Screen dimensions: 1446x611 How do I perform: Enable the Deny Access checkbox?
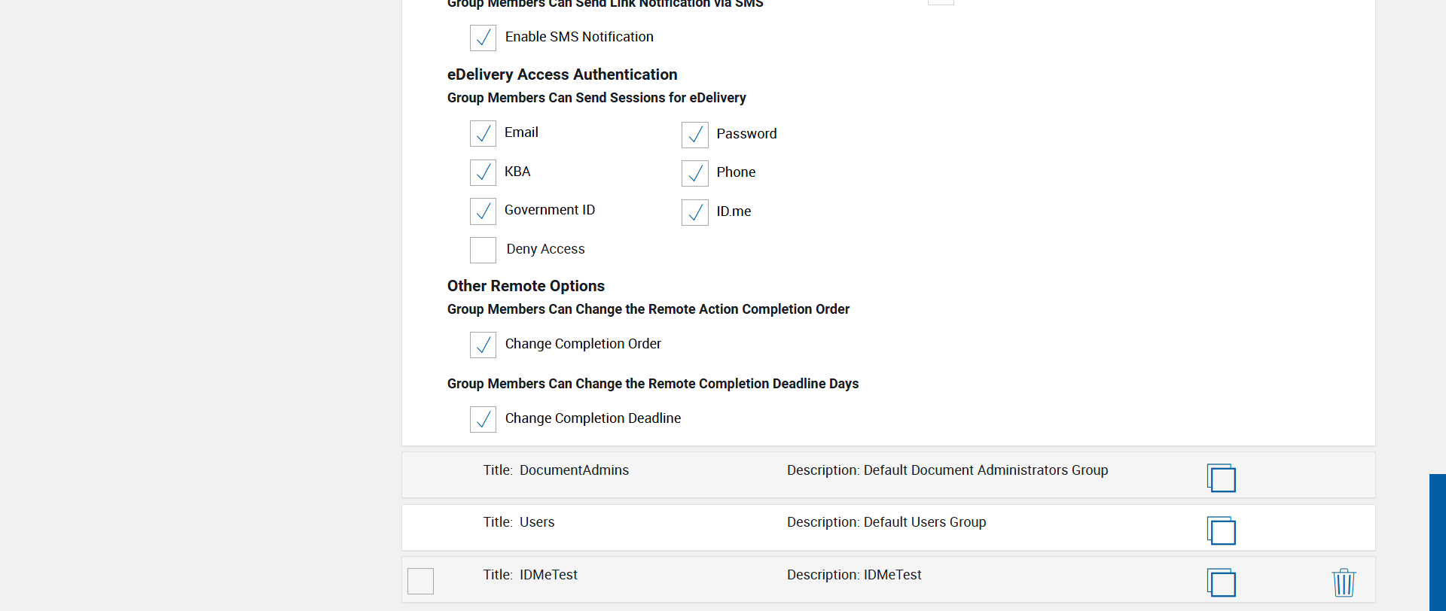tap(483, 250)
